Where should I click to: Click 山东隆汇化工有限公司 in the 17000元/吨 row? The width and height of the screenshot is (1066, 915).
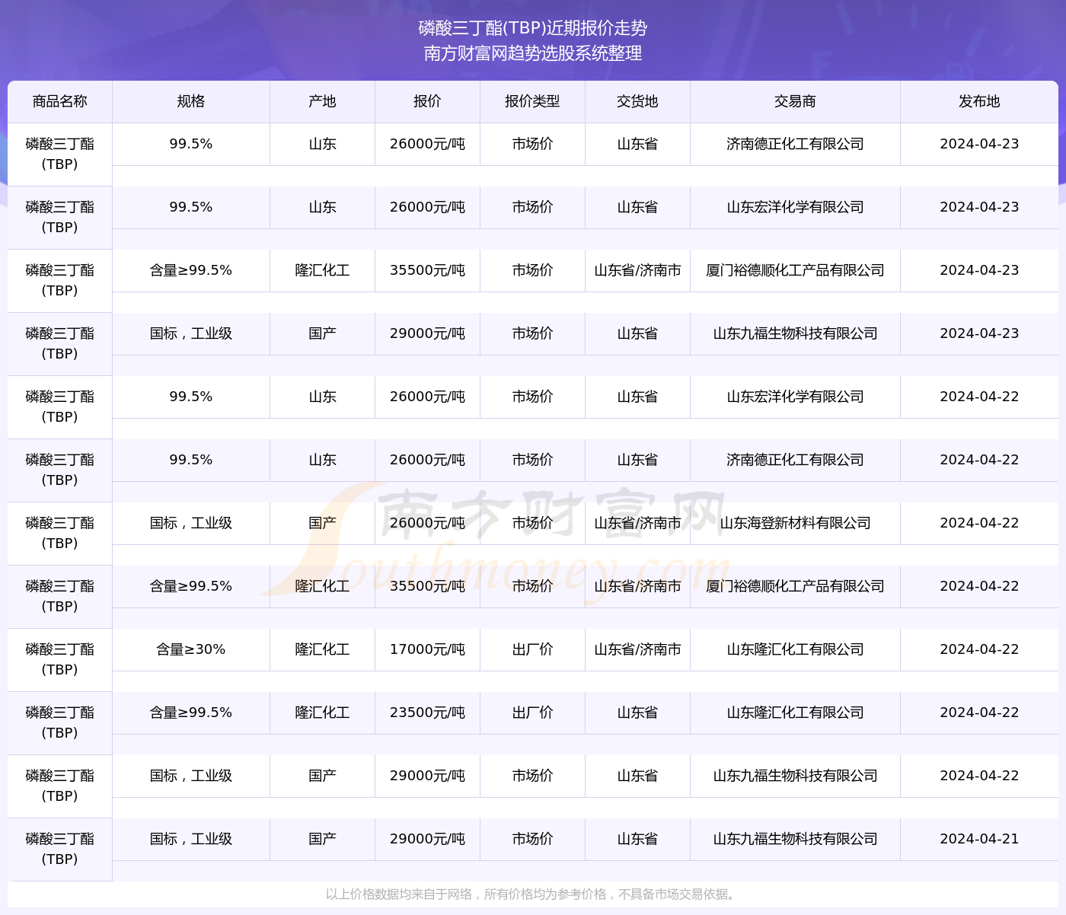pyautogui.click(x=795, y=649)
